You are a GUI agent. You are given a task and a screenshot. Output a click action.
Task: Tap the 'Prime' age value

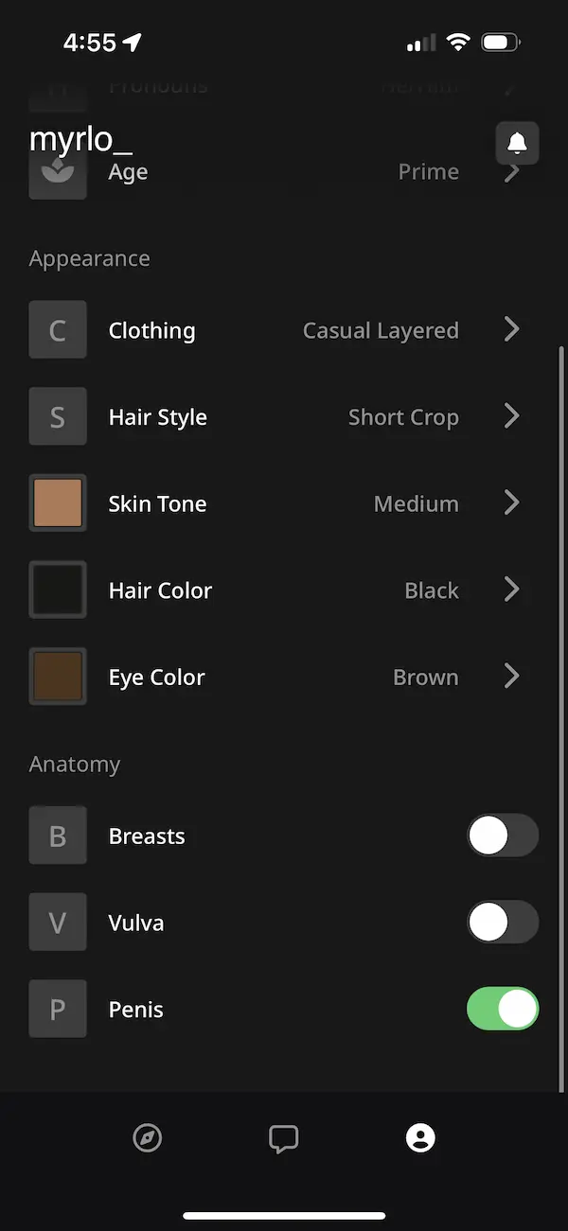[x=428, y=172]
